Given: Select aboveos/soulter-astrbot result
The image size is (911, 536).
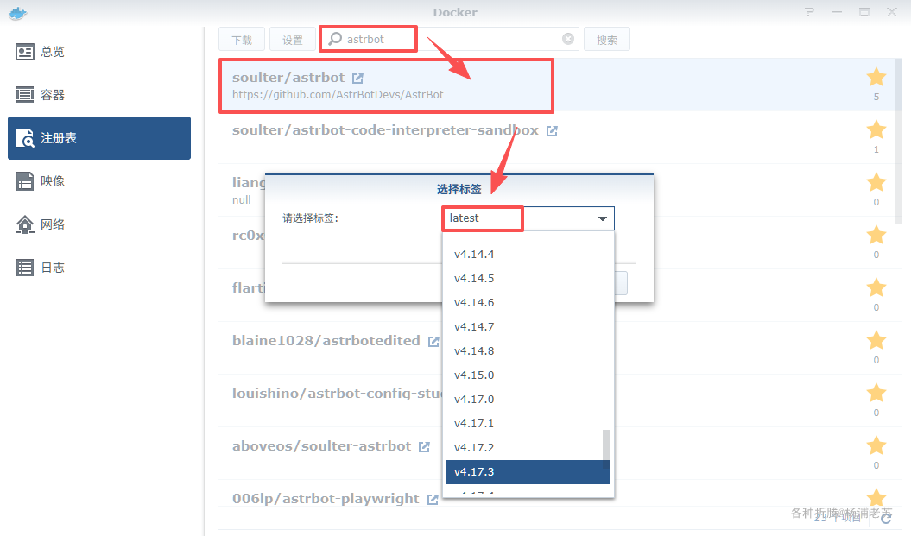Looking at the screenshot, I should click(557, 453).
